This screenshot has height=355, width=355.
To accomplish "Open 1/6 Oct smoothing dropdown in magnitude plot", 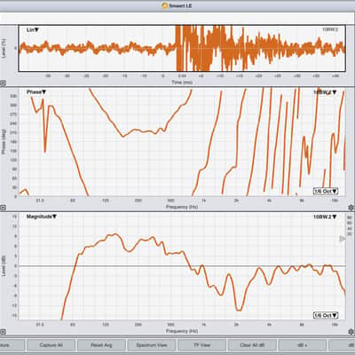I will click(x=326, y=315).
